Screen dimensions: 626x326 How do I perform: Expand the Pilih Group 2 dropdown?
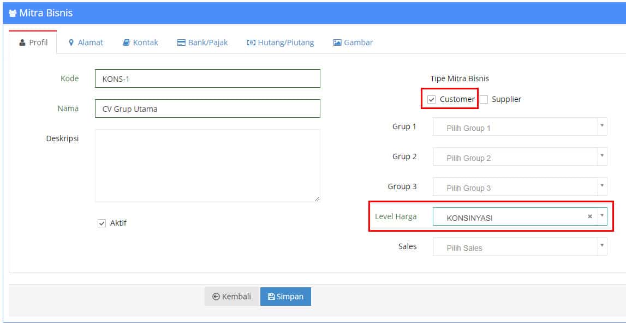click(x=520, y=157)
